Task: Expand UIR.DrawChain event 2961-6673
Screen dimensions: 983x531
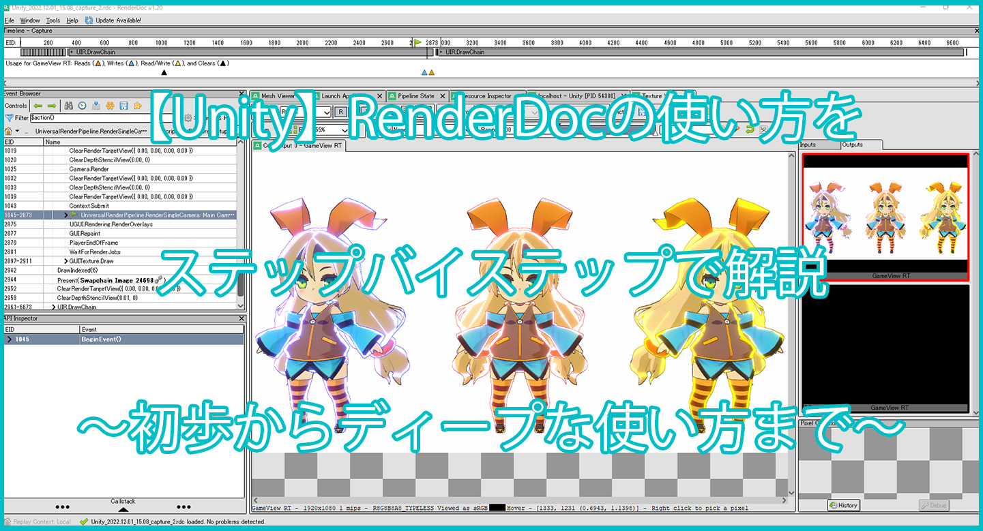Action: point(54,307)
